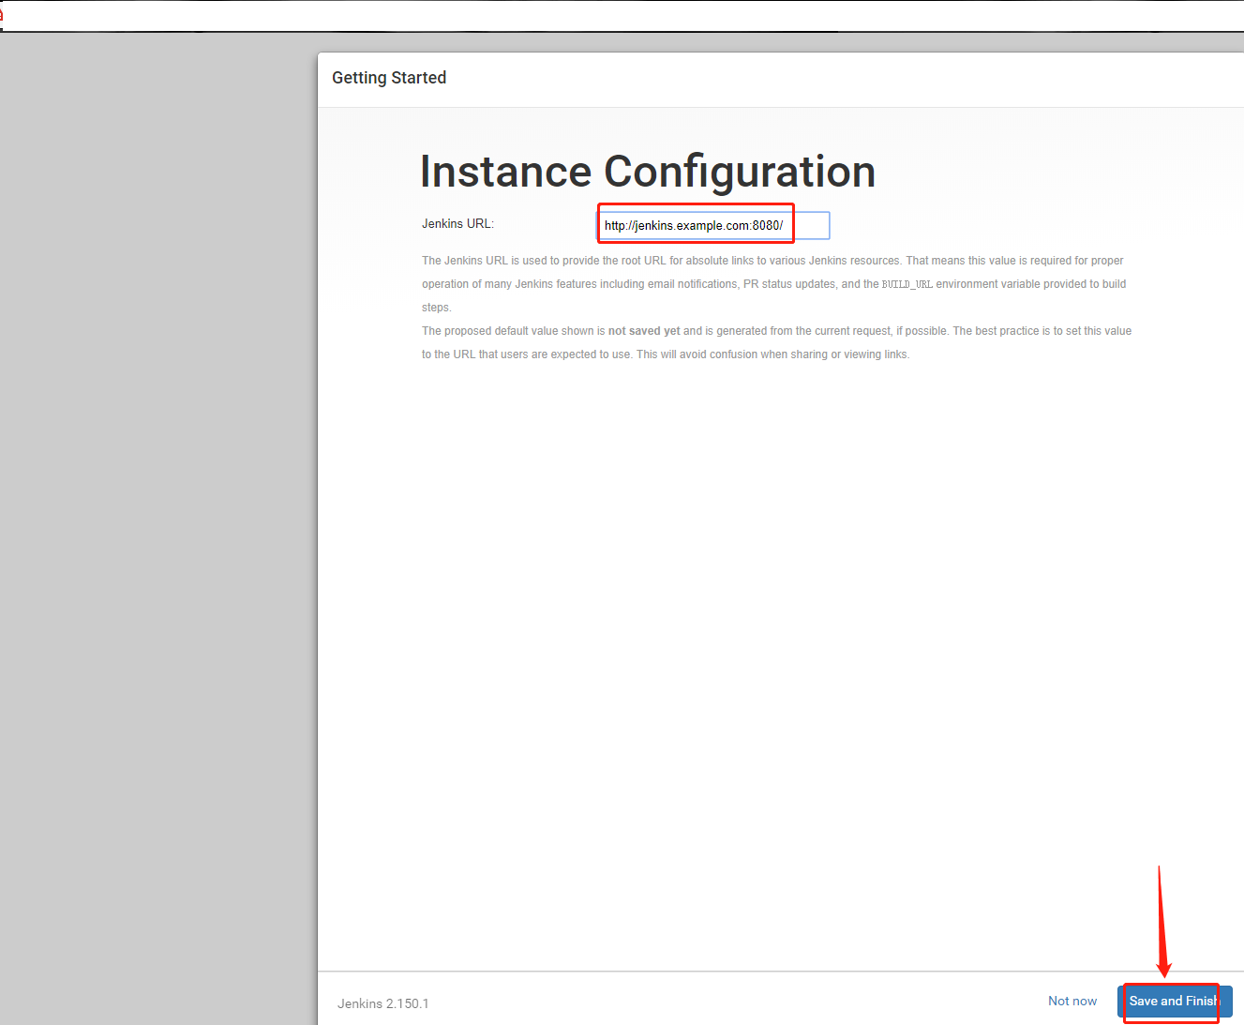Click the Jenkins 2.150.1 version text

pos(383,1003)
